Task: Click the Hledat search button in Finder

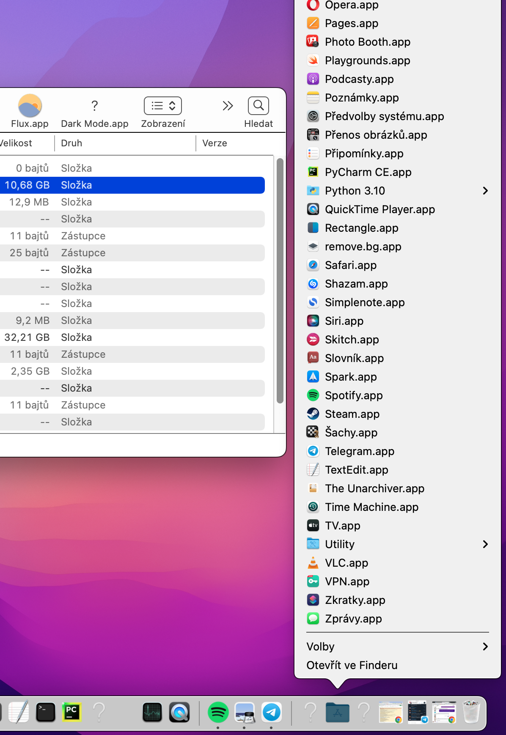Action: (x=258, y=106)
